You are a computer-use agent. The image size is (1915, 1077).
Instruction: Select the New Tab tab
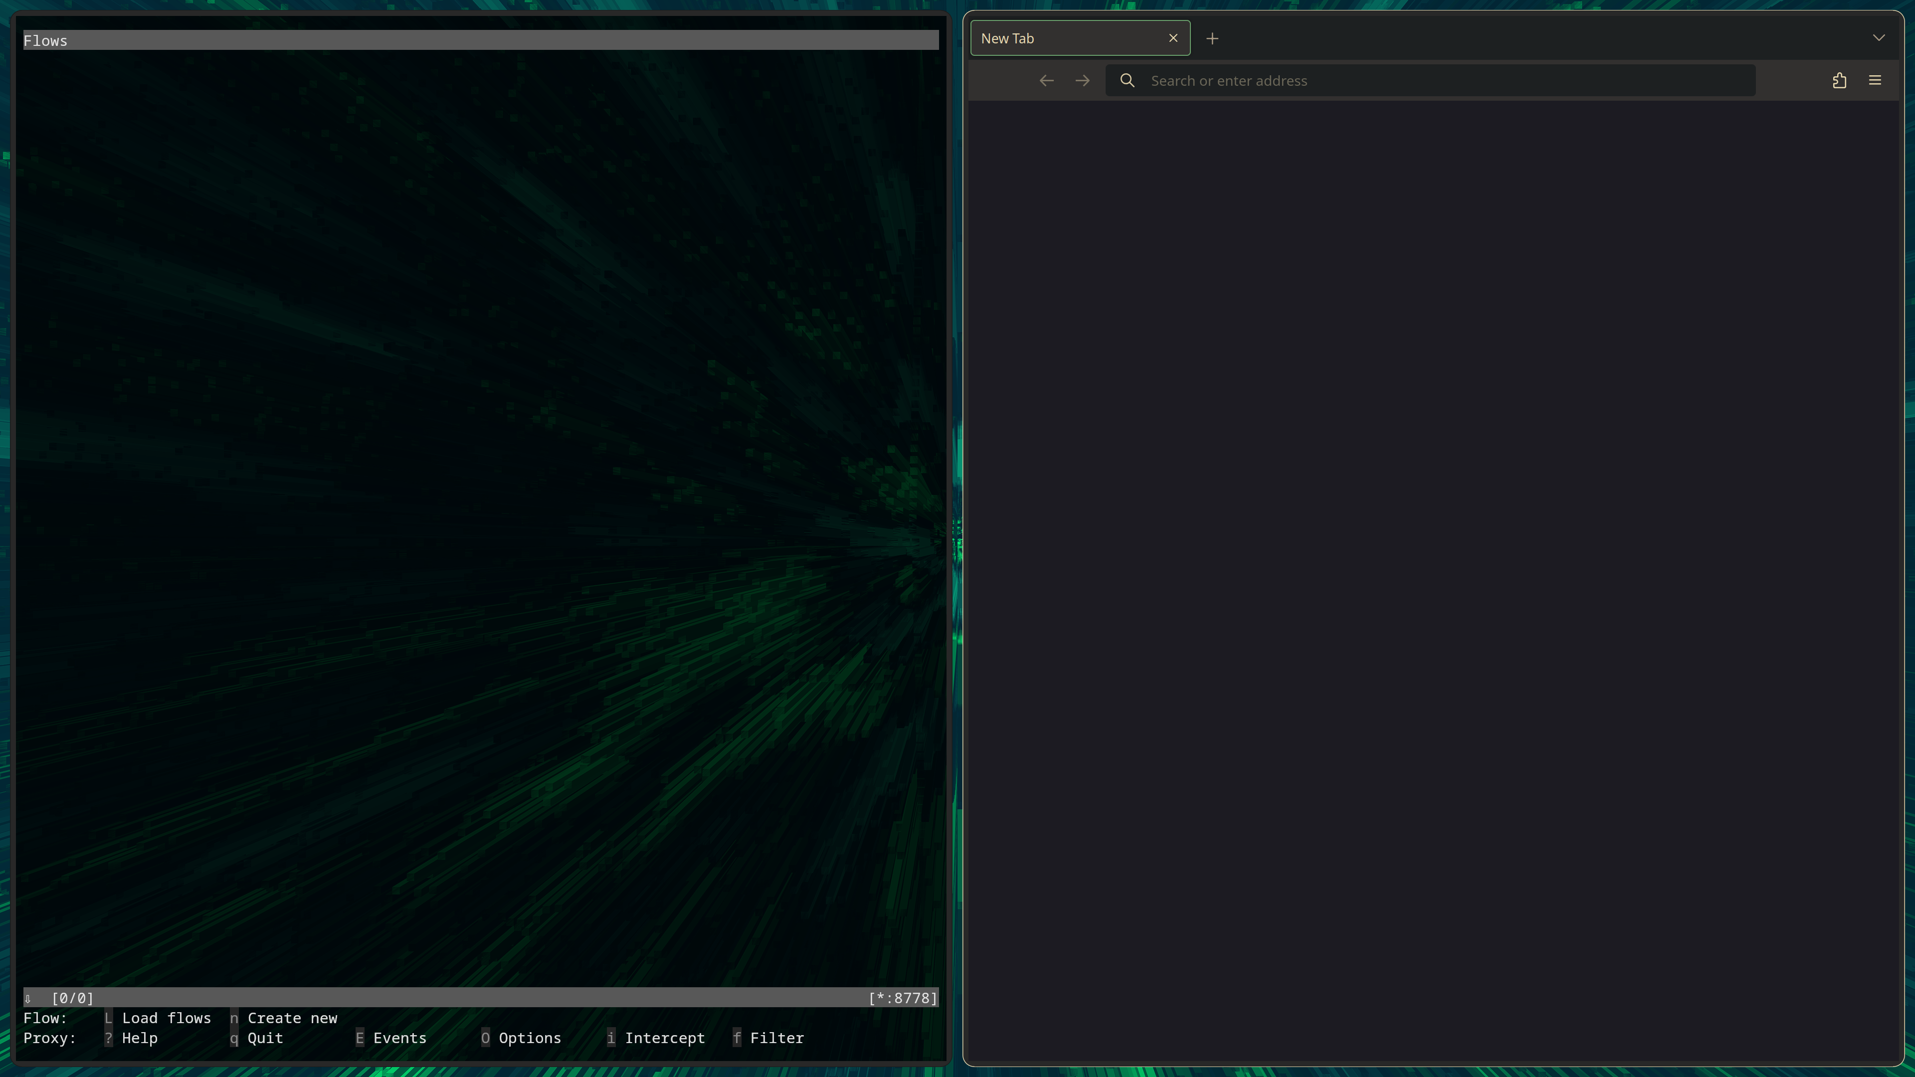[x=1080, y=38]
